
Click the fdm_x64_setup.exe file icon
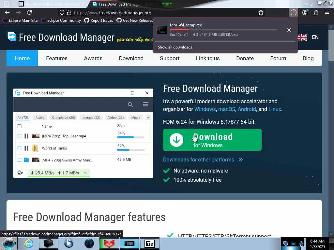point(162,30)
